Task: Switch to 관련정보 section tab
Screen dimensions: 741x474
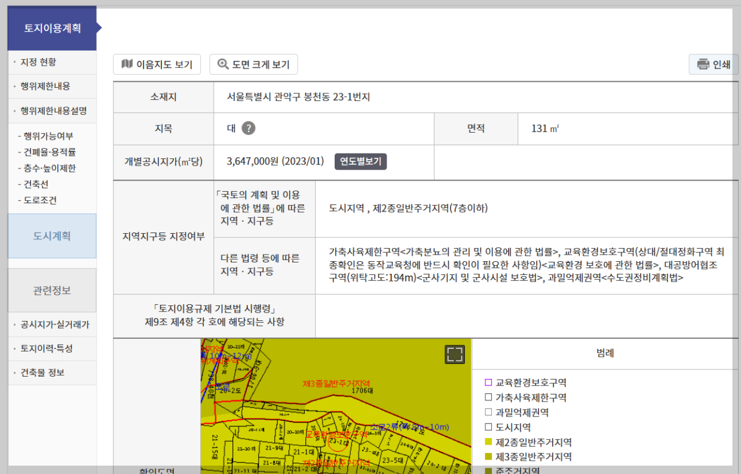Action: click(52, 290)
